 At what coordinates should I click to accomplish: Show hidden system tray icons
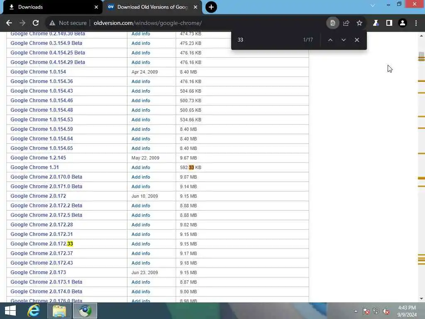click(356, 311)
